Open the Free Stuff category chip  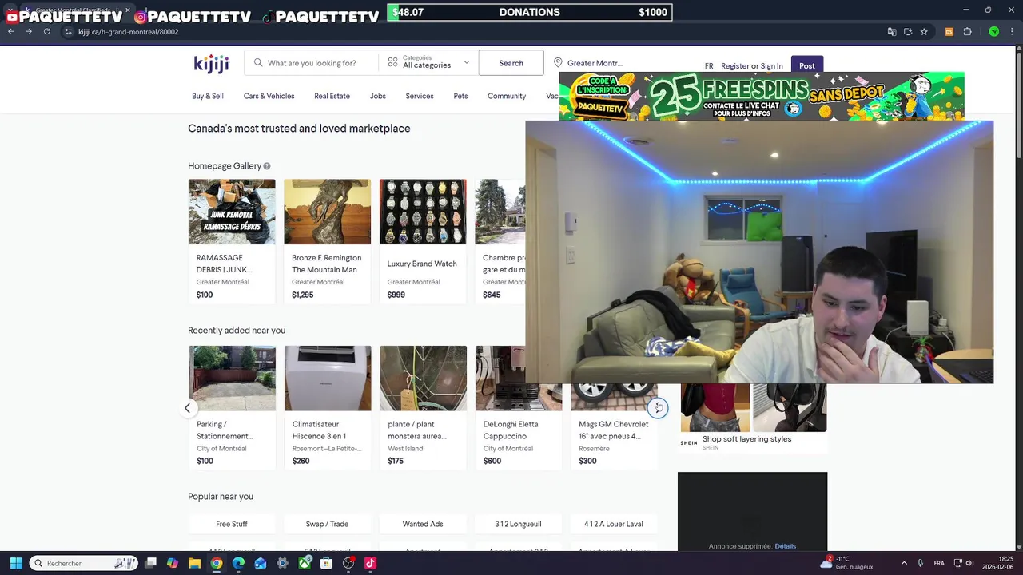(x=232, y=524)
